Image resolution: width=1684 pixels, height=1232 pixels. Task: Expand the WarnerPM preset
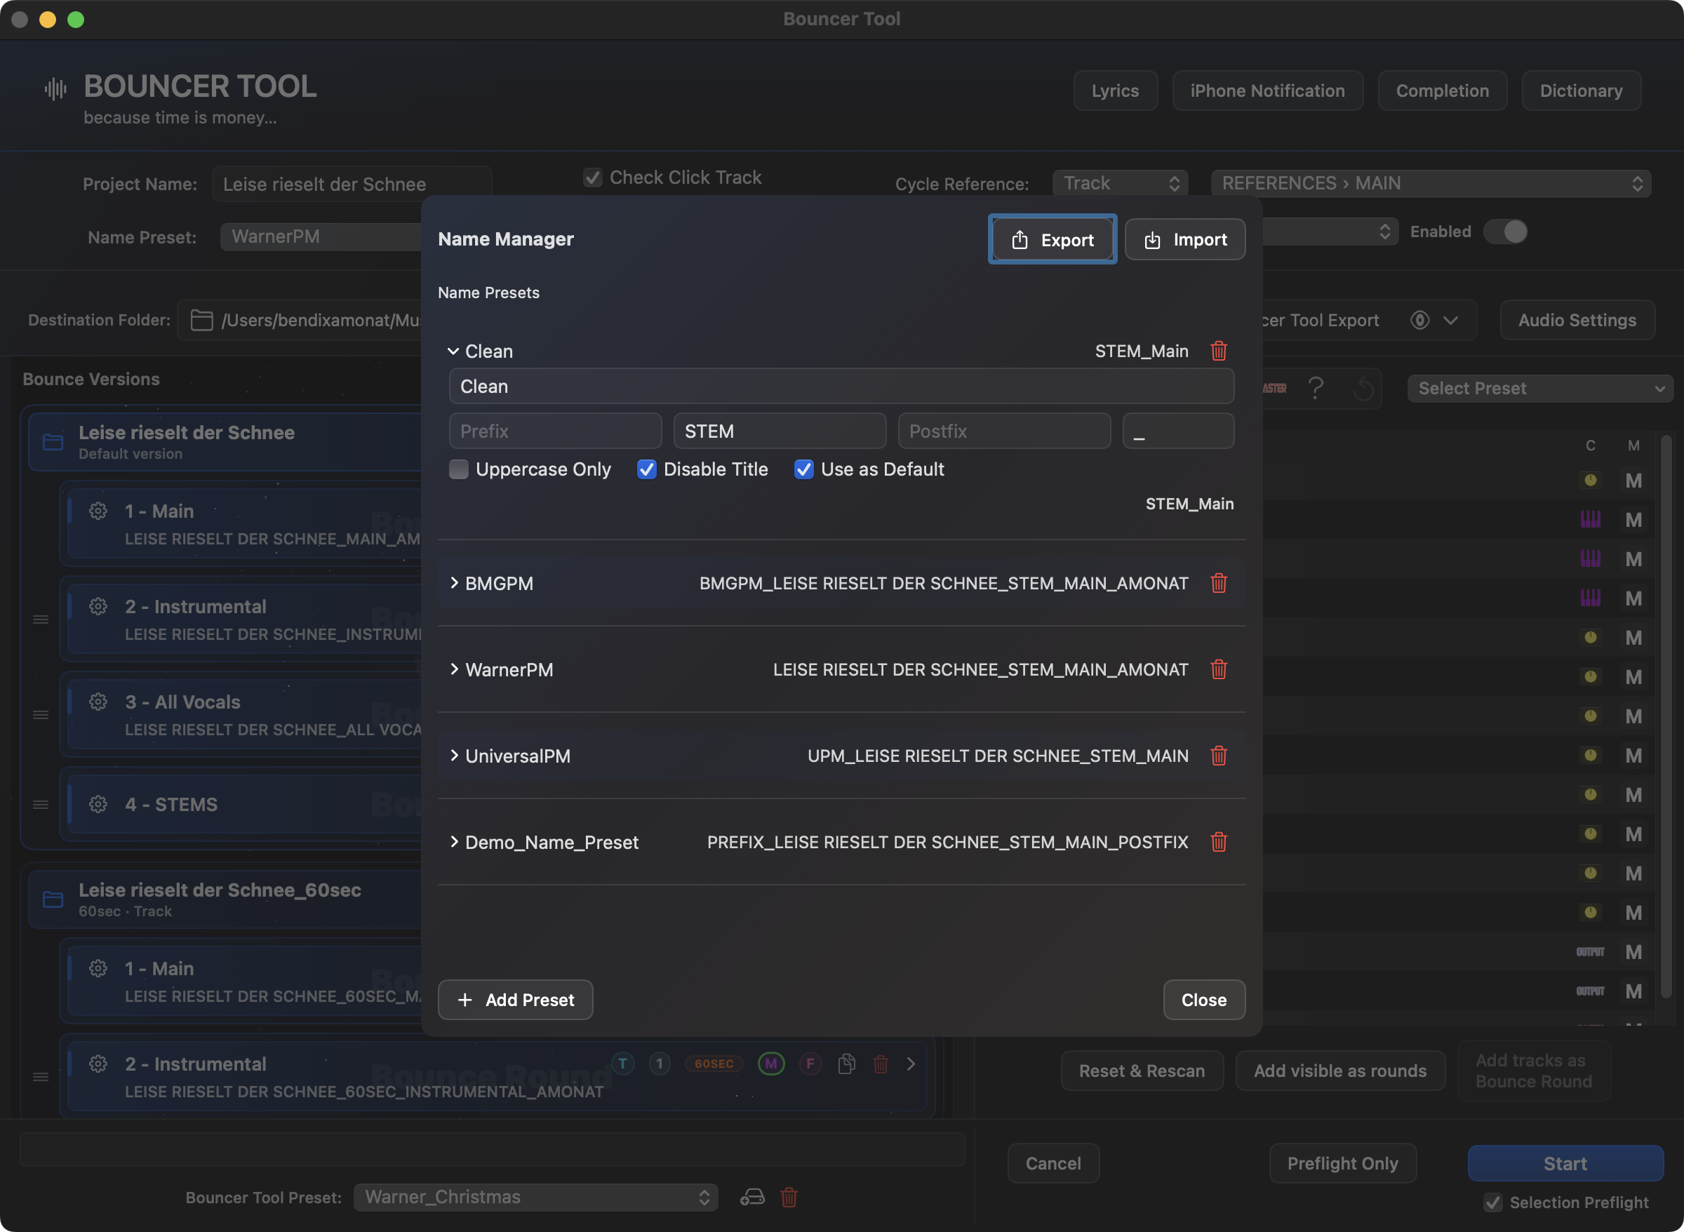453,669
